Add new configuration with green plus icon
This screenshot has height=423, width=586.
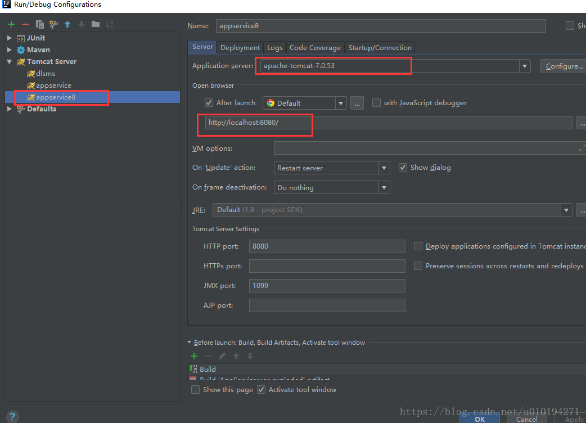pyautogui.click(x=11, y=24)
